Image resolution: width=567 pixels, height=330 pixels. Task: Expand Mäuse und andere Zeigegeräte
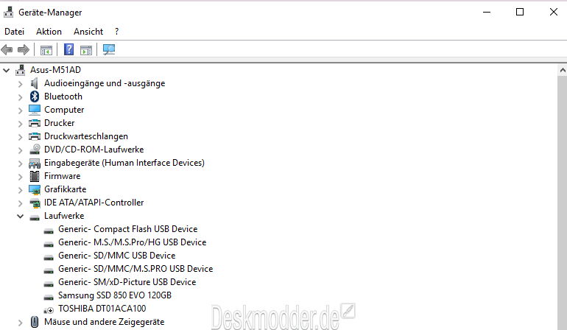coord(21,322)
